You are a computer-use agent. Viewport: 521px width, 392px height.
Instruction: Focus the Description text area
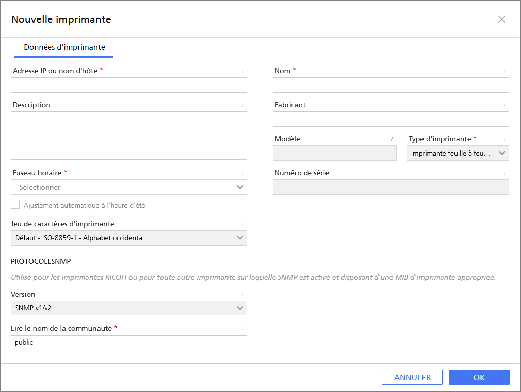129,135
